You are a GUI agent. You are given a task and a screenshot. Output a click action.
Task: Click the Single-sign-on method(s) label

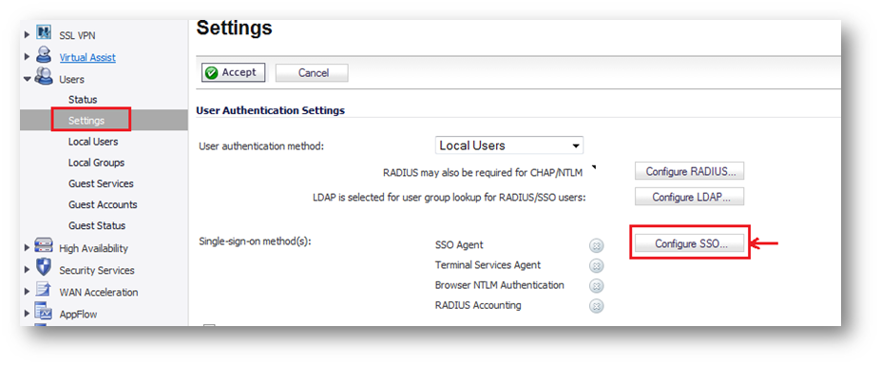click(255, 241)
